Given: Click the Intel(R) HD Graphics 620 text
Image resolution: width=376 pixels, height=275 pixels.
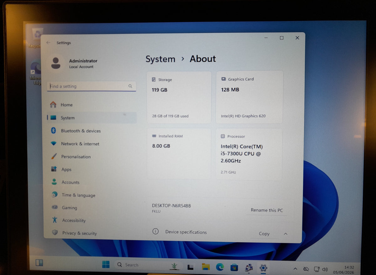Looking at the screenshot, I should tap(243, 116).
